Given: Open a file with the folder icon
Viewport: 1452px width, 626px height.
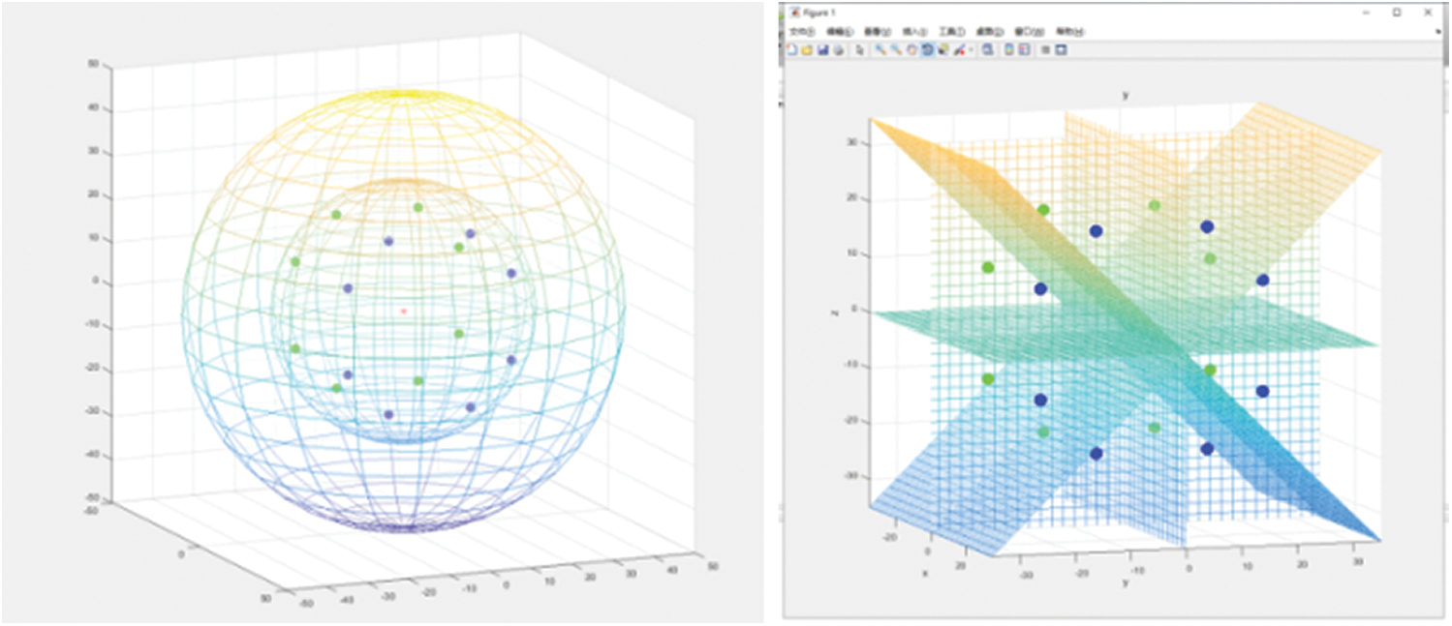Looking at the screenshot, I should click(807, 49).
